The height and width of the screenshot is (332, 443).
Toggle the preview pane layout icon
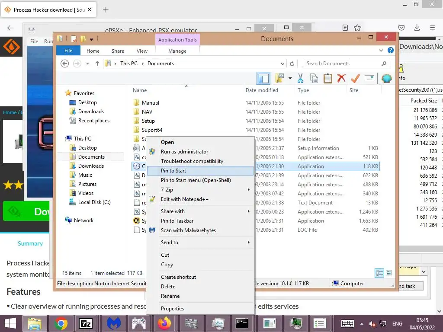pyautogui.click(x=263, y=78)
